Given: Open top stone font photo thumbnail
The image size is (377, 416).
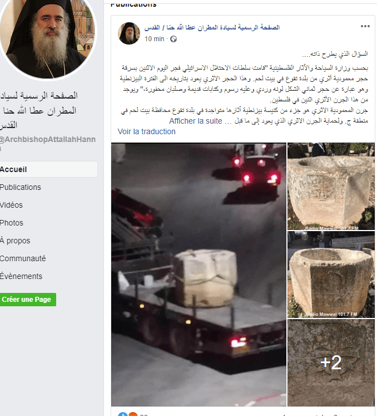Looking at the screenshot, I should 331,186.
